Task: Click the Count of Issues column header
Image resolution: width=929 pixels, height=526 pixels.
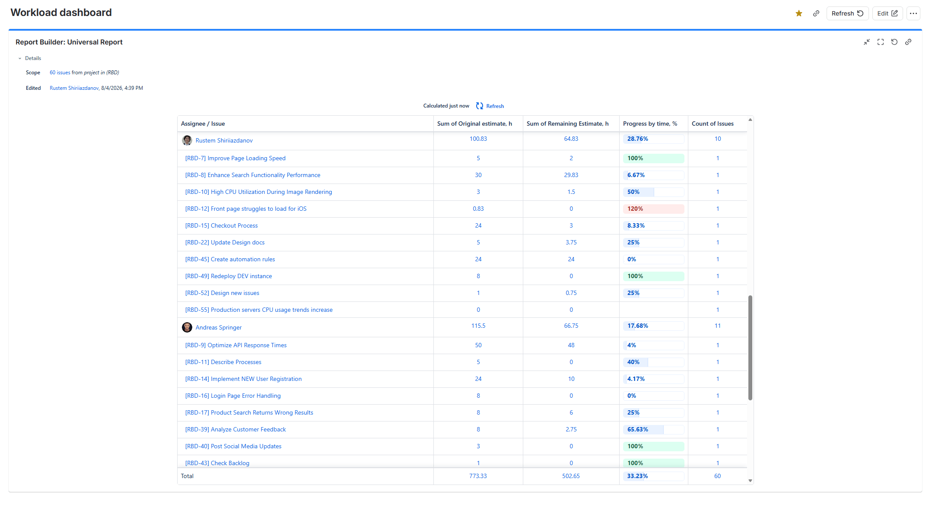Action: tap(713, 124)
